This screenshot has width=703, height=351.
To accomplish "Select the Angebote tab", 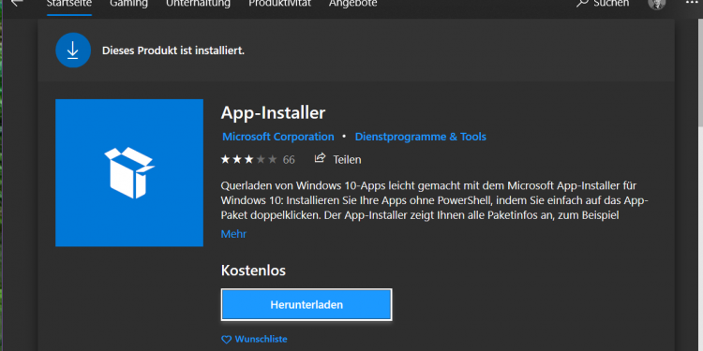I will point(352,4).
